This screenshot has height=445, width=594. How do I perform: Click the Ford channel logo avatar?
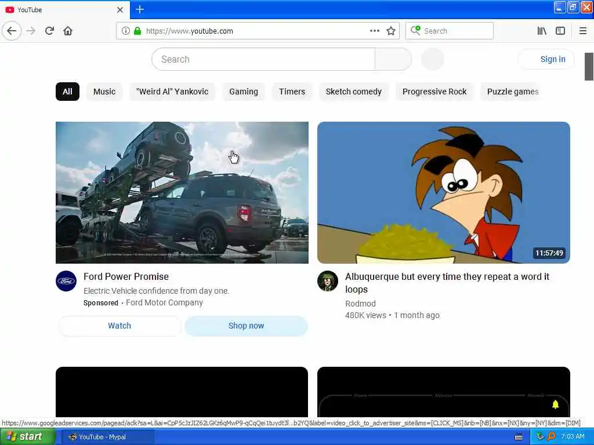tap(66, 281)
